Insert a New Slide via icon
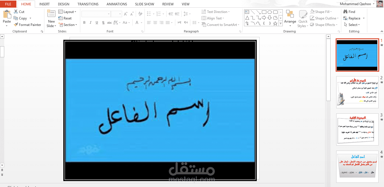The image size is (384, 187). coord(51,14)
